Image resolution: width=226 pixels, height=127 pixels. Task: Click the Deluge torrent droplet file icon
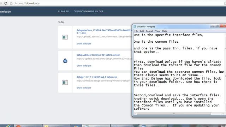[x=65, y=61]
